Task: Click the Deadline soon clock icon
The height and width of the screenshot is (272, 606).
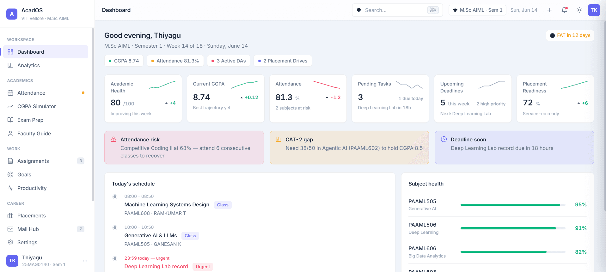Action: [444, 139]
